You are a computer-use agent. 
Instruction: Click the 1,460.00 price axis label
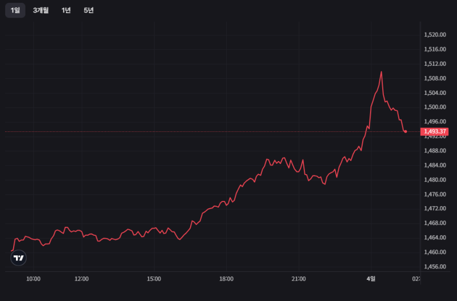click(435, 252)
